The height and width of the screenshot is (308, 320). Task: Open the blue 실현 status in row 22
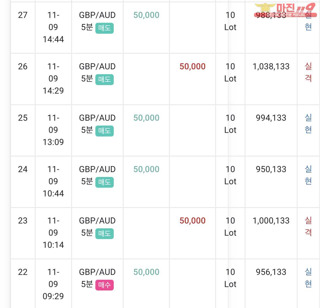coord(308,278)
